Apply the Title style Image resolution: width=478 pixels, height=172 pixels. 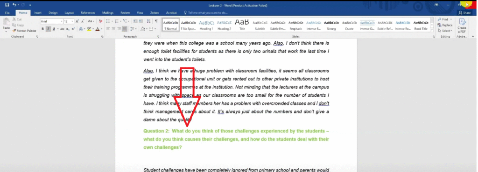(x=242, y=25)
